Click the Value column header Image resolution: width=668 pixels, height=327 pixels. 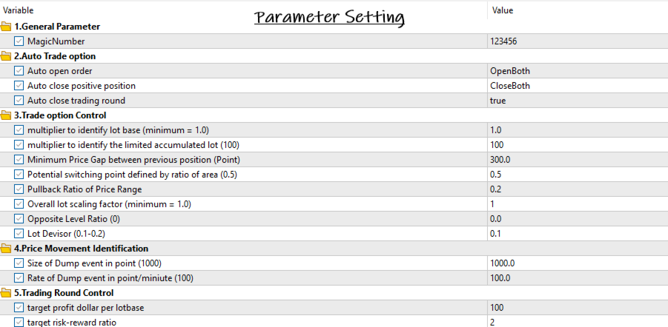502,10
